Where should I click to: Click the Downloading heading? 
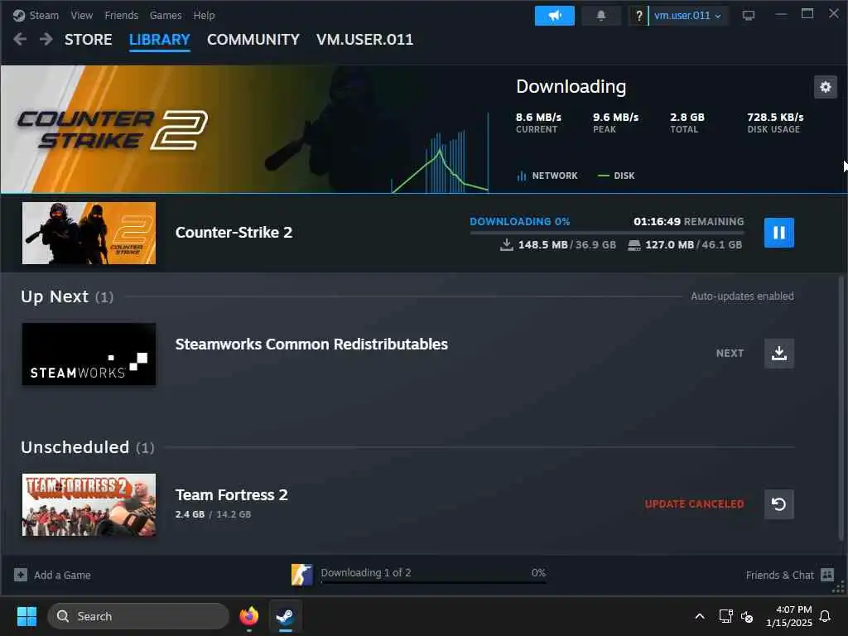click(x=571, y=86)
